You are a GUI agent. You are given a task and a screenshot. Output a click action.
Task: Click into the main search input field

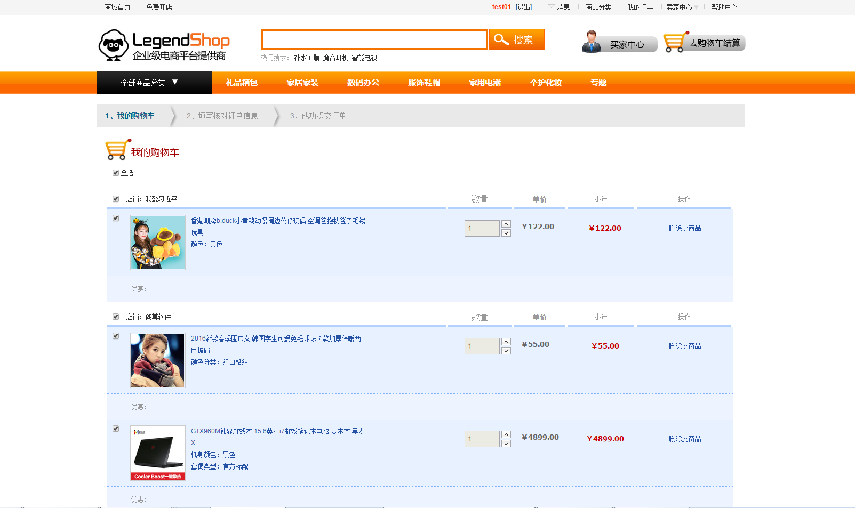point(374,39)
